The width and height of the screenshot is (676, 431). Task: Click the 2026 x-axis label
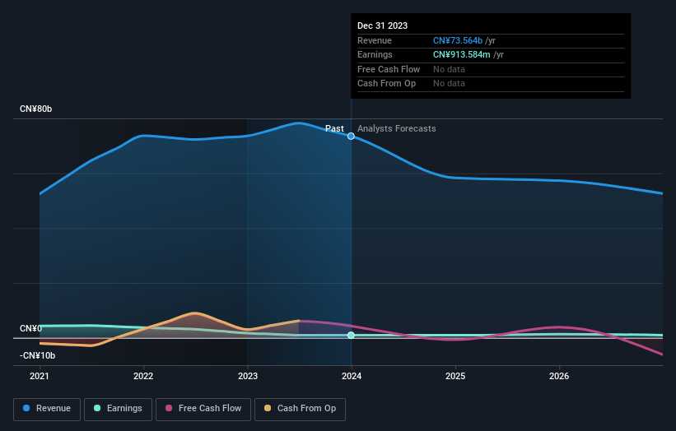[559, 376]
